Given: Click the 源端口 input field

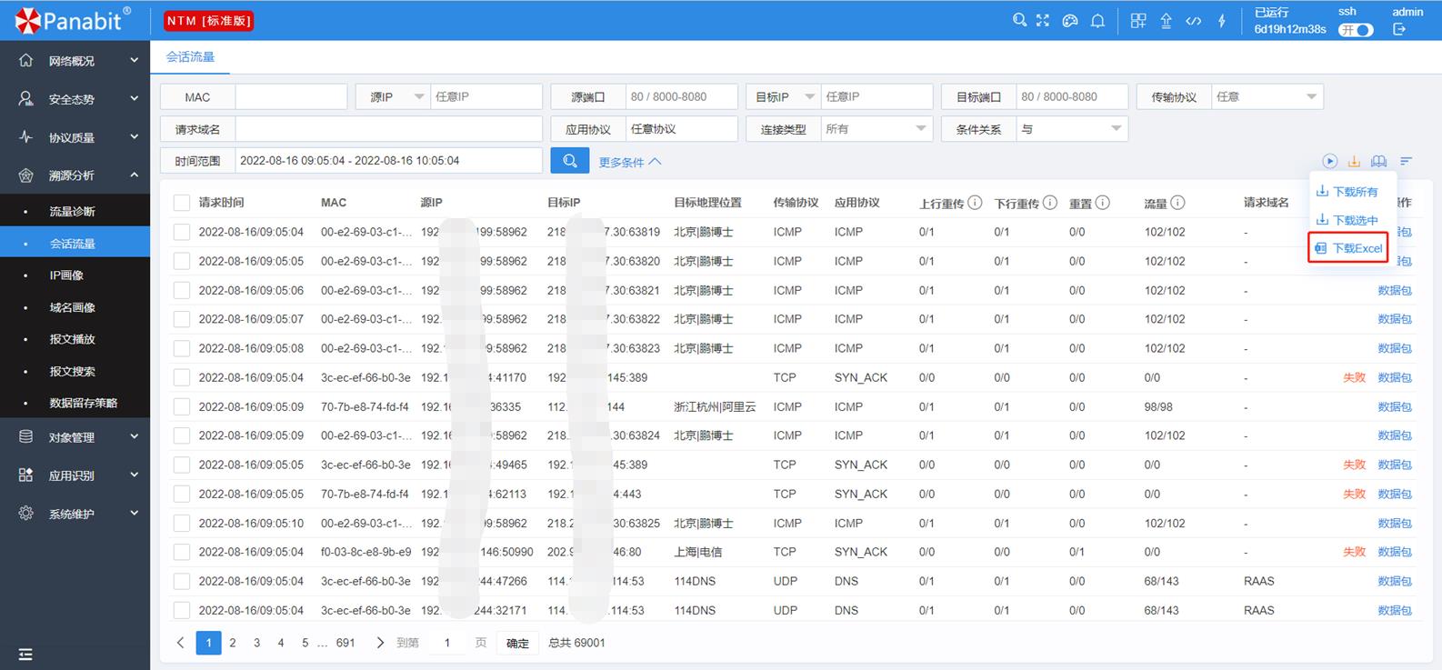Looking at the screenshot, I should (x=681, y=96).
